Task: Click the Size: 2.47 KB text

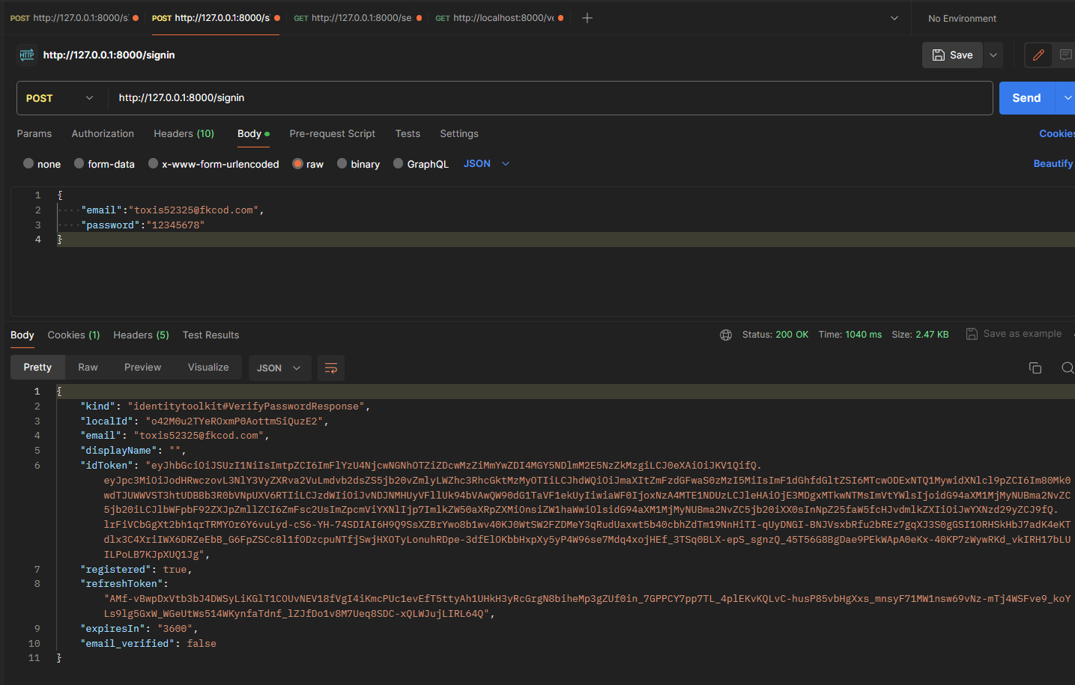Action: (920, 335)
